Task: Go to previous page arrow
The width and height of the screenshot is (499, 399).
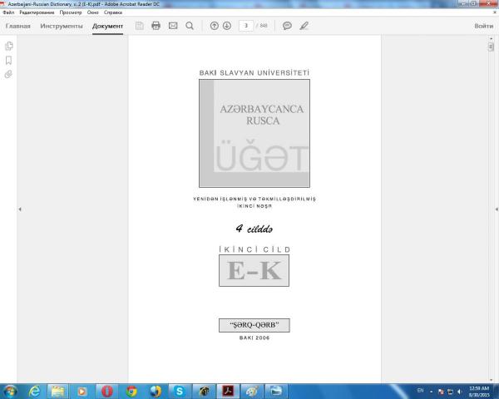Action: [x=215, y=26]
